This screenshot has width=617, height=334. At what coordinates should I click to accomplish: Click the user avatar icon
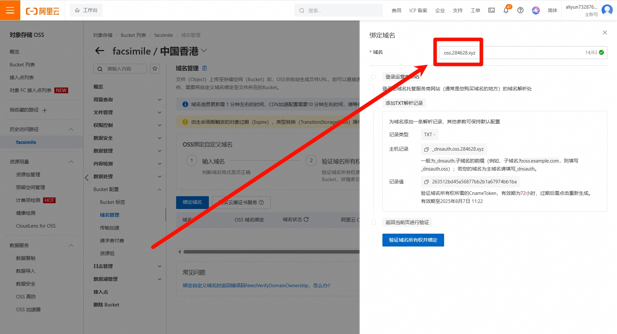click(607, 10)
